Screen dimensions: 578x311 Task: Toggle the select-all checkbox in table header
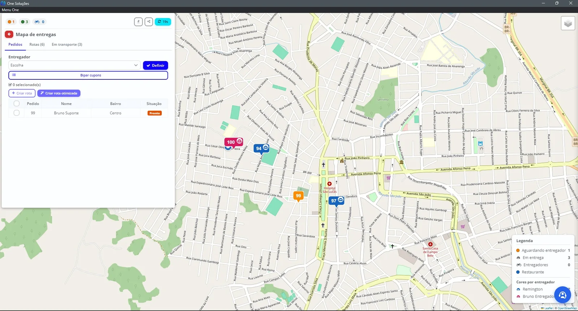click(x=17, y=104)
